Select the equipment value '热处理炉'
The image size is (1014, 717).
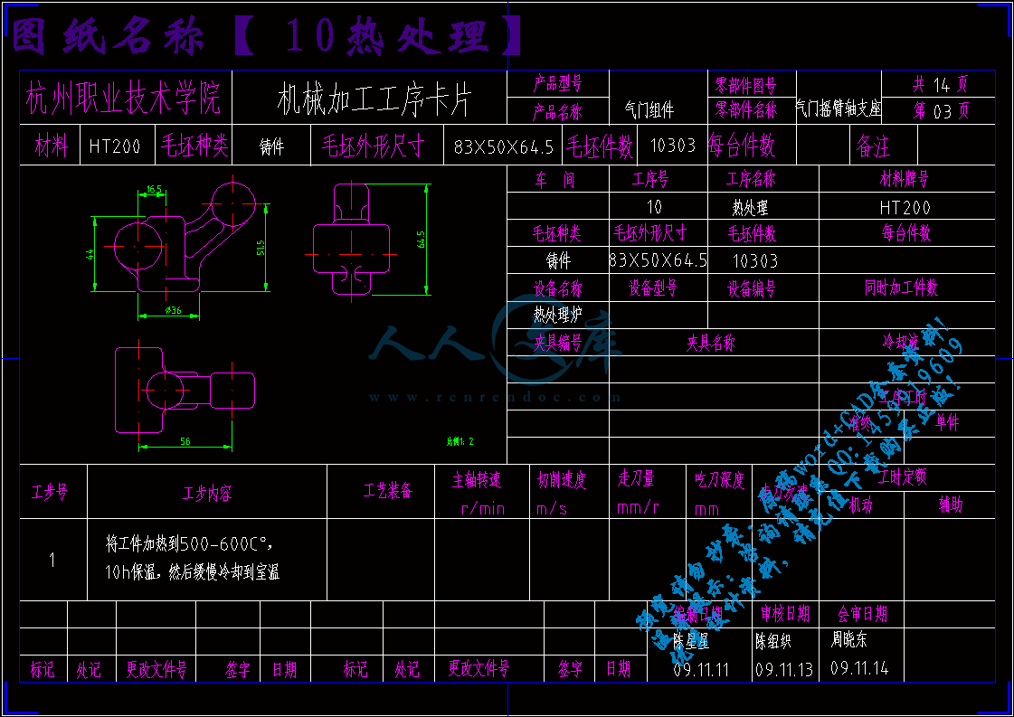click(557, 315)
